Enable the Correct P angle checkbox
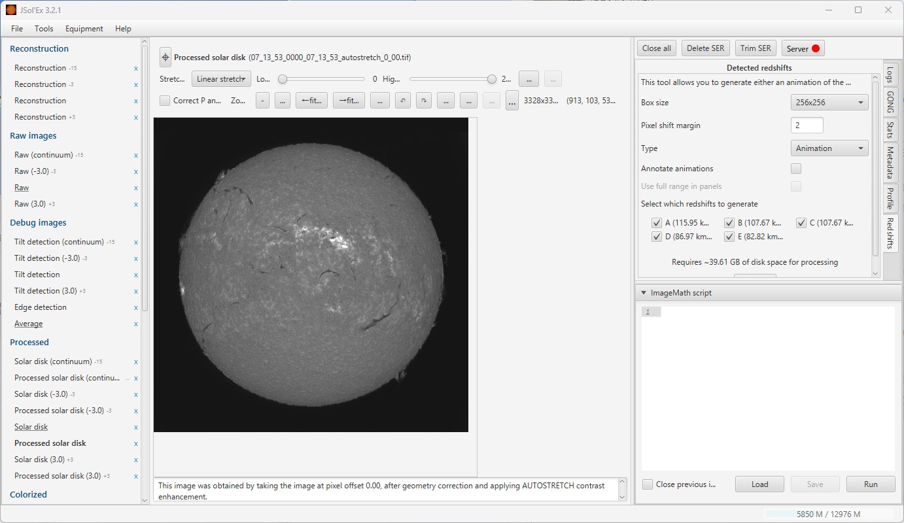Screen dimensions: 904x523 pyautogui.click(x=165, y=101)
